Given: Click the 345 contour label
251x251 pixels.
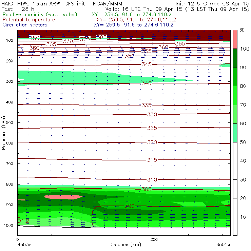Looking at the screenshot, I should (x=147, y=64).
